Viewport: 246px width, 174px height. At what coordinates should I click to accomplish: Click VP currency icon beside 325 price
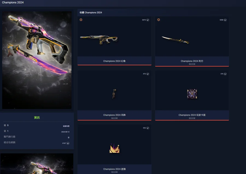[148, 128]
